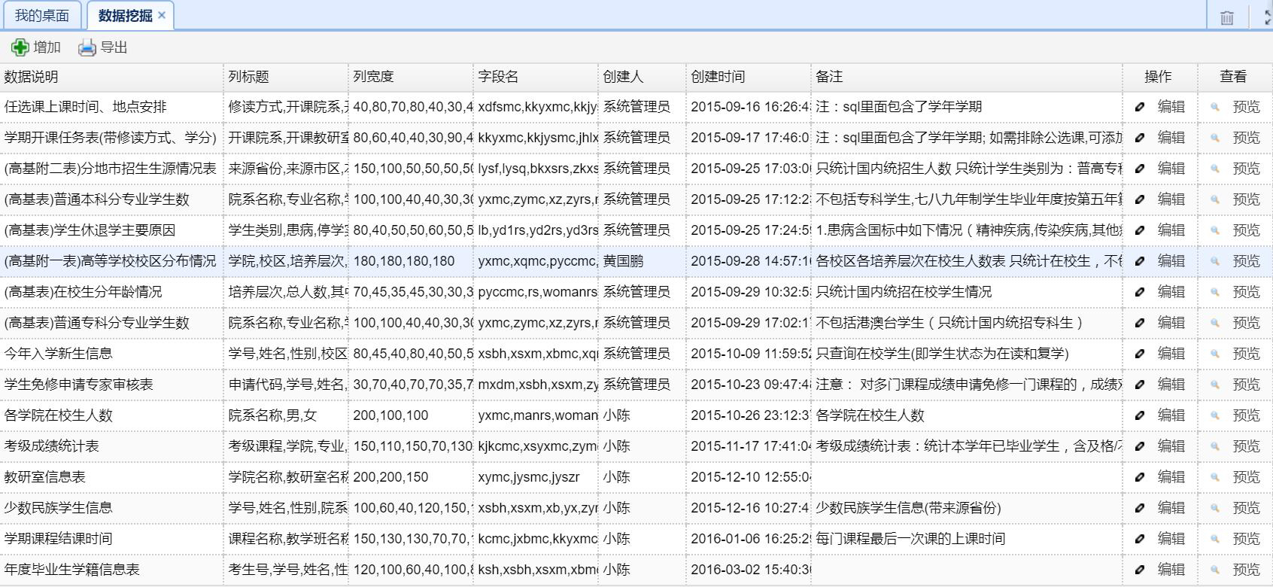1273x587 pixels.
Task: Click the trash icon in tab bar
Action: (1226, 17)
